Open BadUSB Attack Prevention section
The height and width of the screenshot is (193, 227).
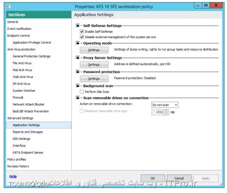pos(39,111)
